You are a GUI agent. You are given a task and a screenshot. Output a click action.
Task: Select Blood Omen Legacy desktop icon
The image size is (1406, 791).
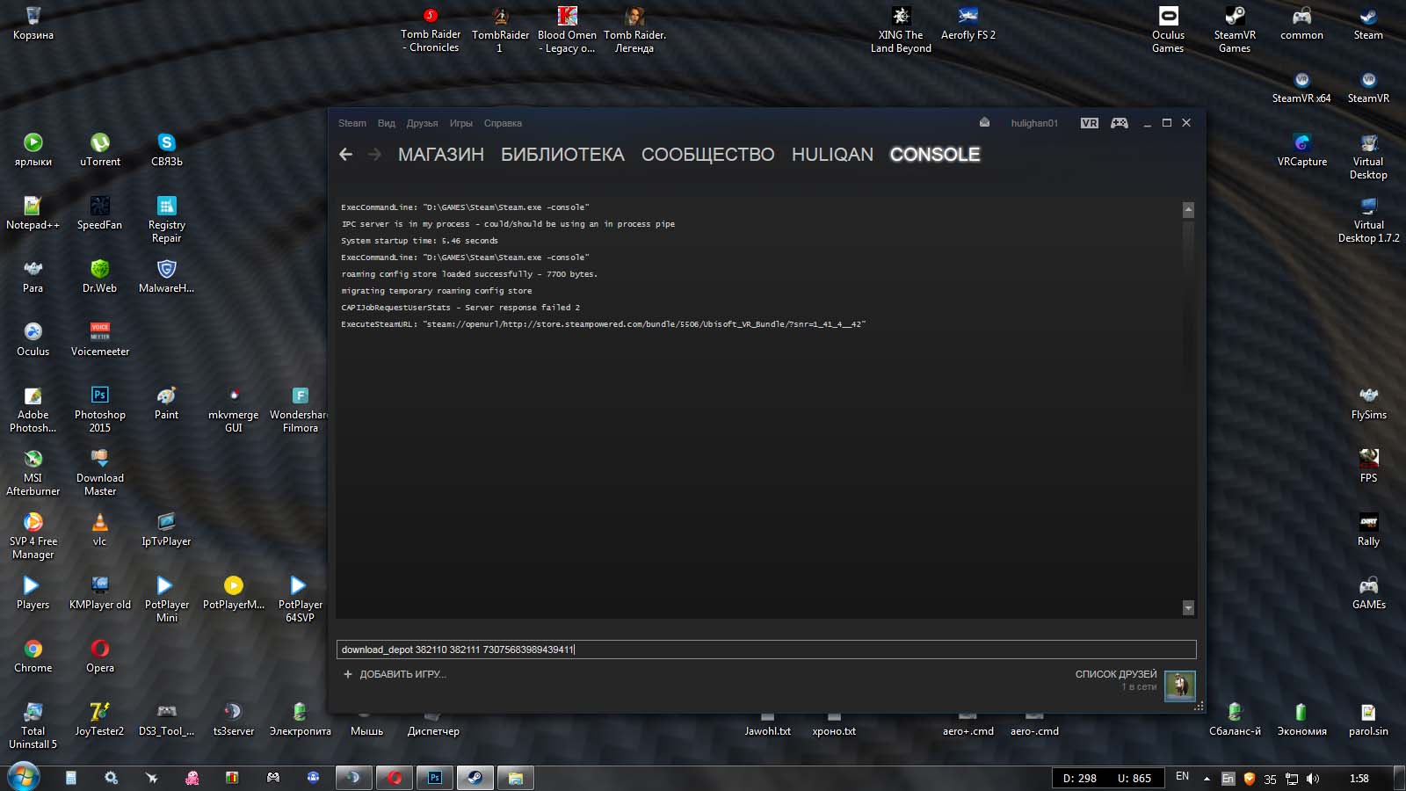(567, 29)
